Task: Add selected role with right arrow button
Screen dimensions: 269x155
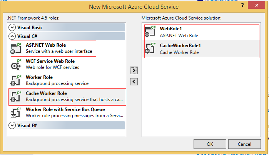Action: (x=134, y=70)
